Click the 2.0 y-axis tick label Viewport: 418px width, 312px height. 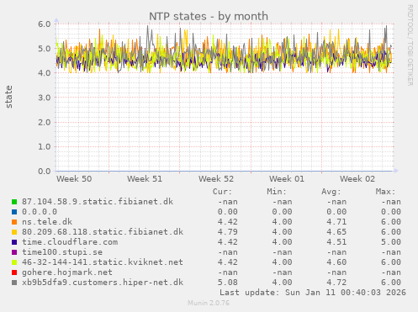coord(45,122)
